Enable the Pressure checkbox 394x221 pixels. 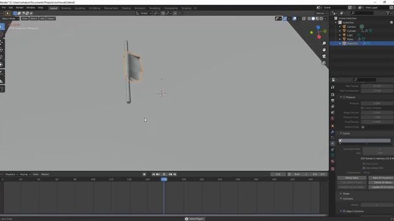click(x=344, y=97)
